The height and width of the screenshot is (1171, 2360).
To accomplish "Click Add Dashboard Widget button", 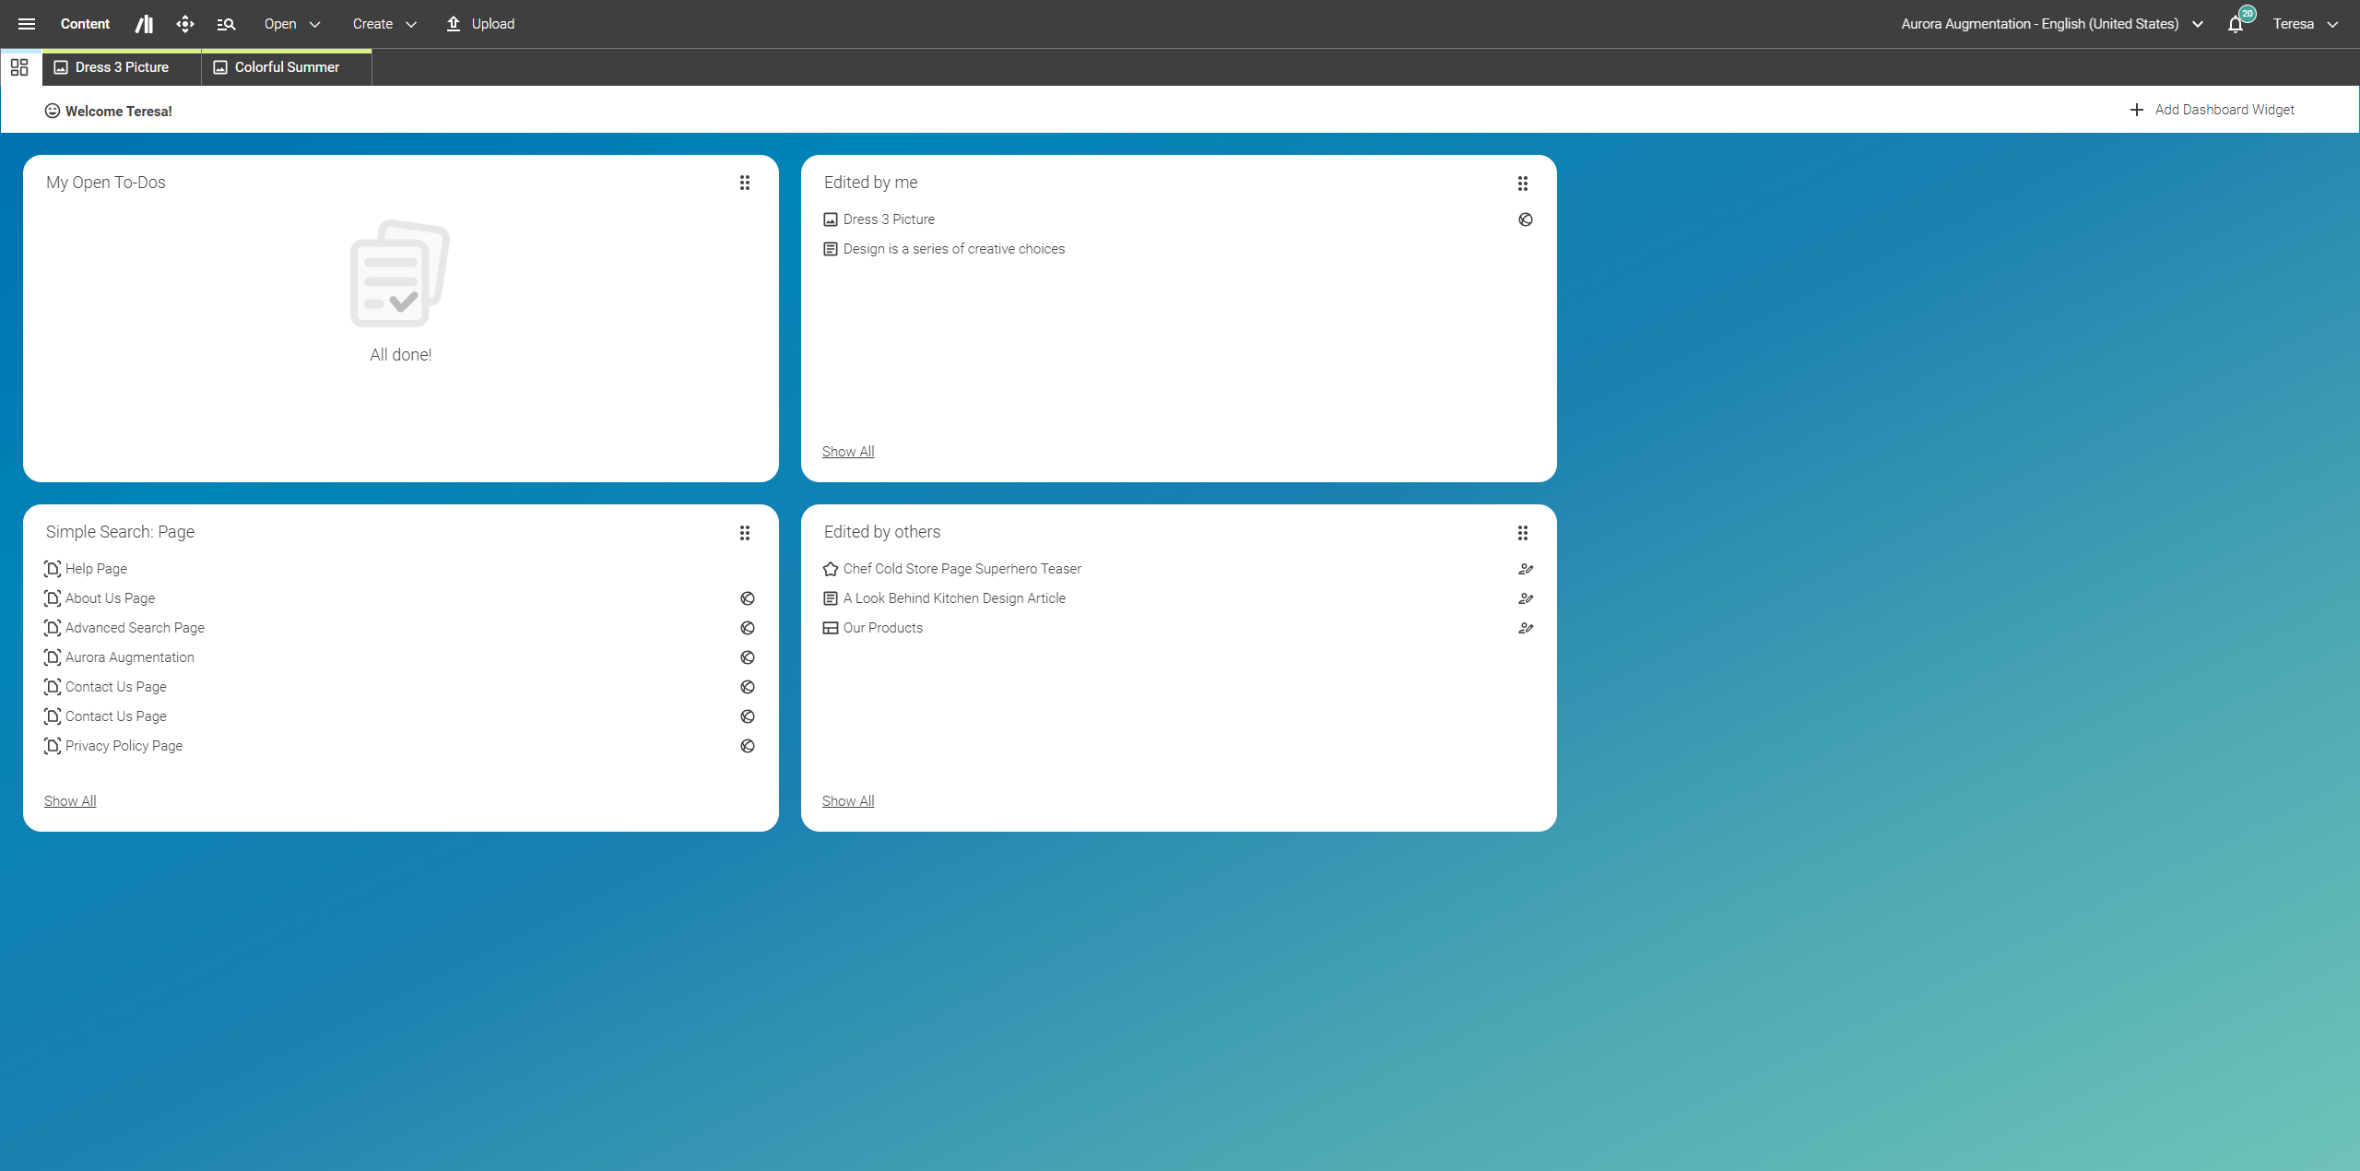I will click(2212, 110).
